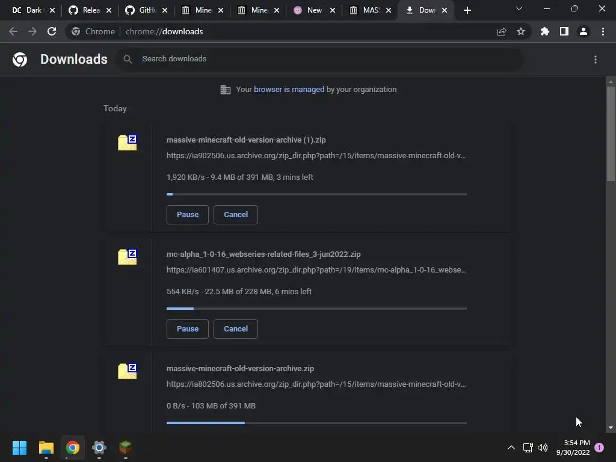Click the progress bar of the 22.5 MB download

(x=316, y=309)
